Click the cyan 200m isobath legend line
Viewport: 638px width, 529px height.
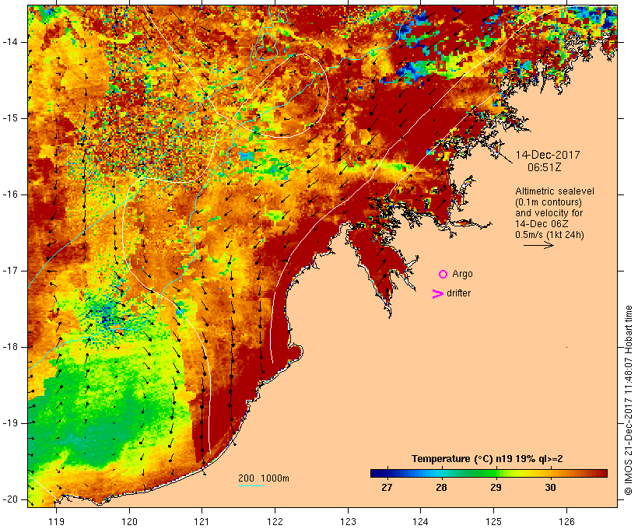(251, 485)
